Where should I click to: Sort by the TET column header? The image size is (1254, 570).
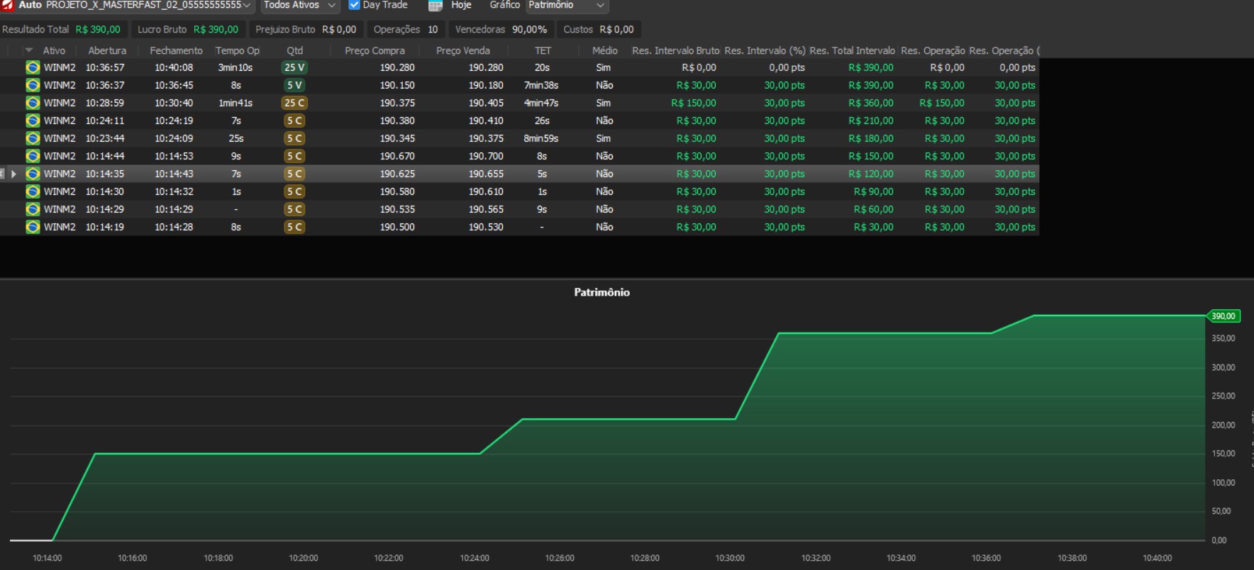(x=543, y=50)
